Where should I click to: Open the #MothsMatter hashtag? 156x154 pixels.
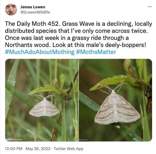(96, 52)
